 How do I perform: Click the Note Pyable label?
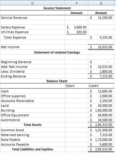click(x=10, y=140)
